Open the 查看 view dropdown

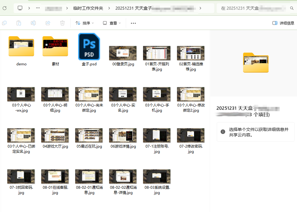click(111, 23)
